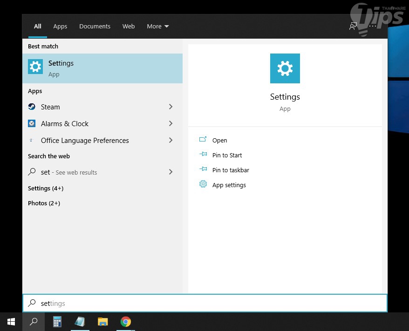Open App settings for Settings

click(229, 185)
